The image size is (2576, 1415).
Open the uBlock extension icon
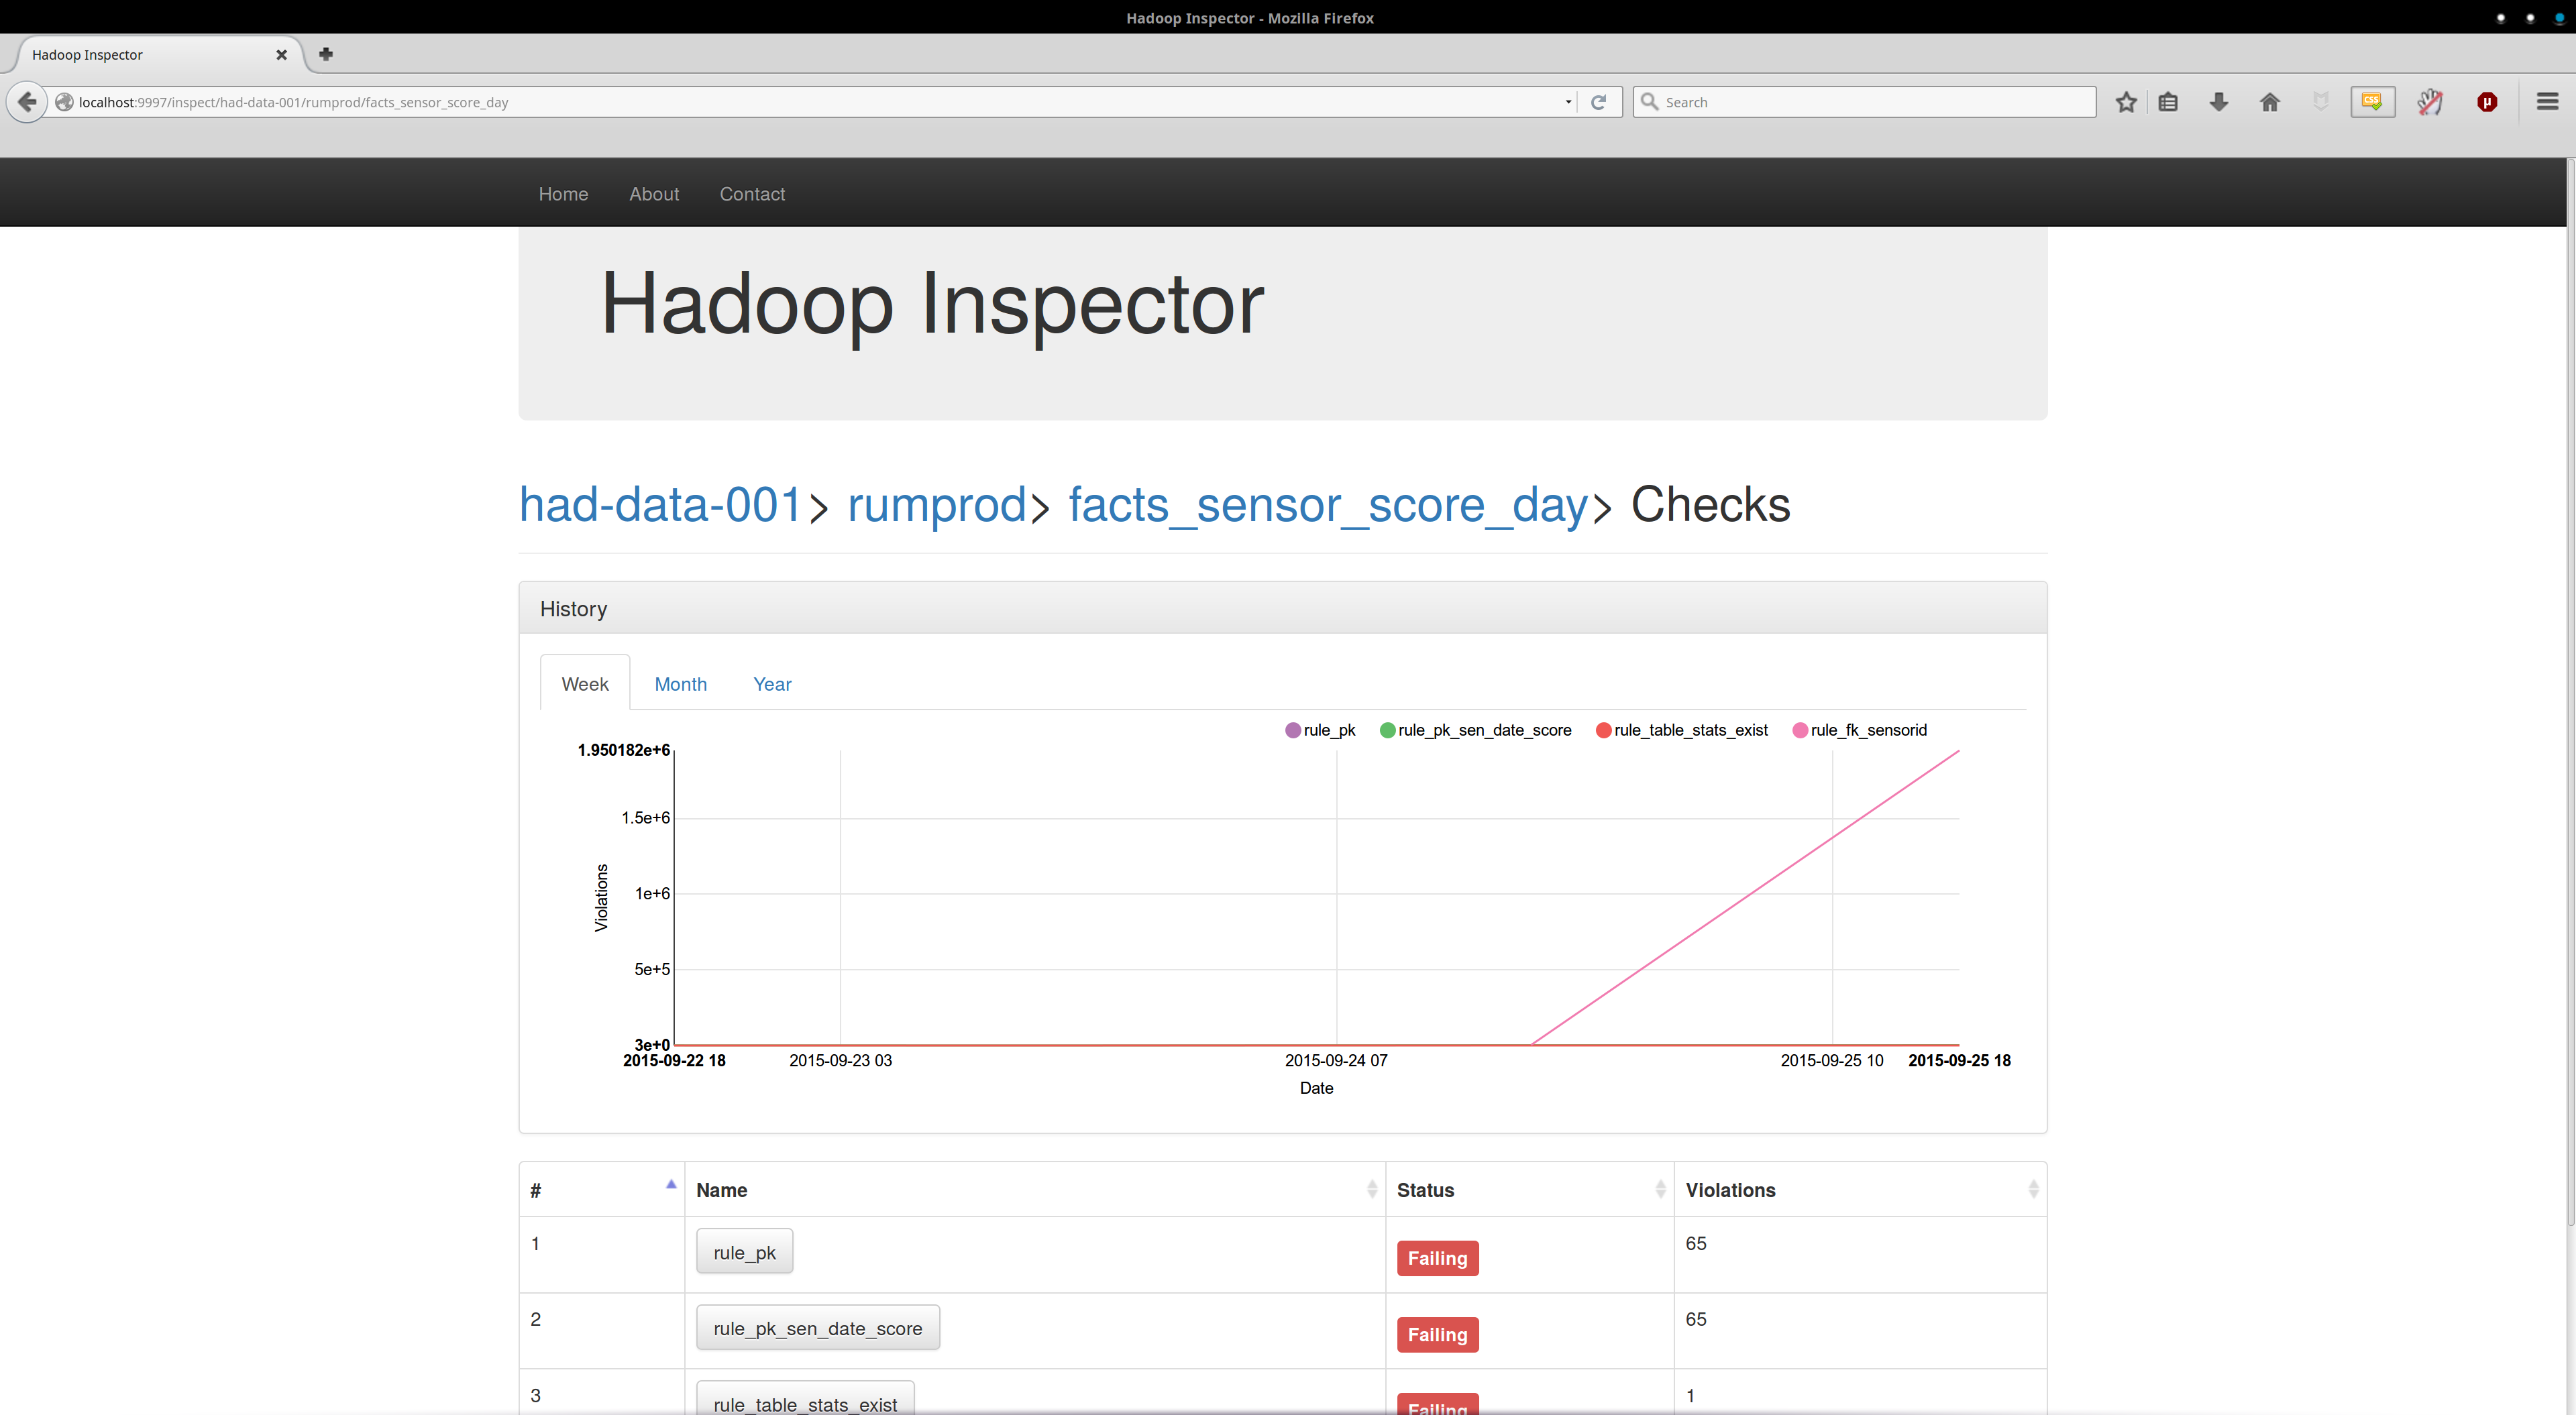2487,102
